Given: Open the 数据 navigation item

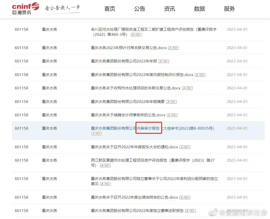Looking at the screenshot, I should [199, 9].
